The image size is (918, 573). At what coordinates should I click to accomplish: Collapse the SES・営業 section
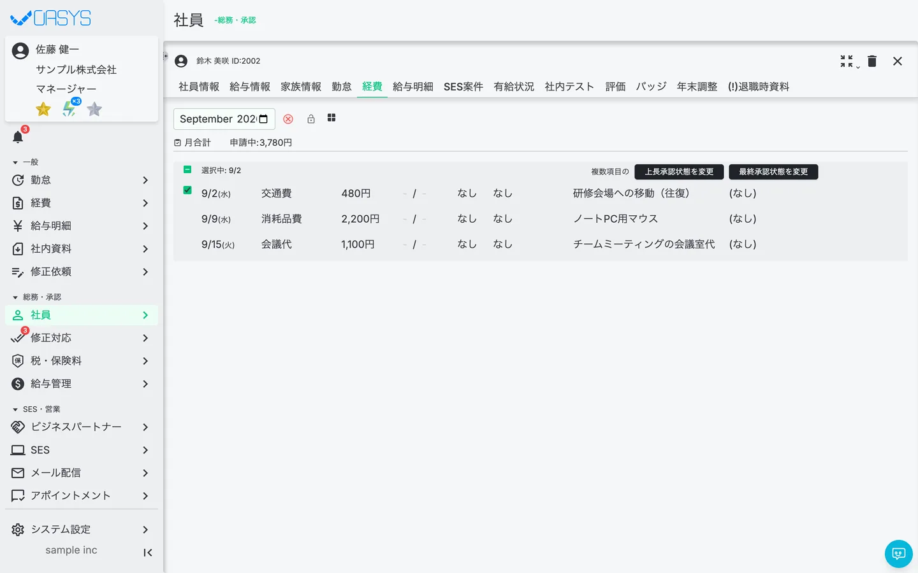pos(36,409)
